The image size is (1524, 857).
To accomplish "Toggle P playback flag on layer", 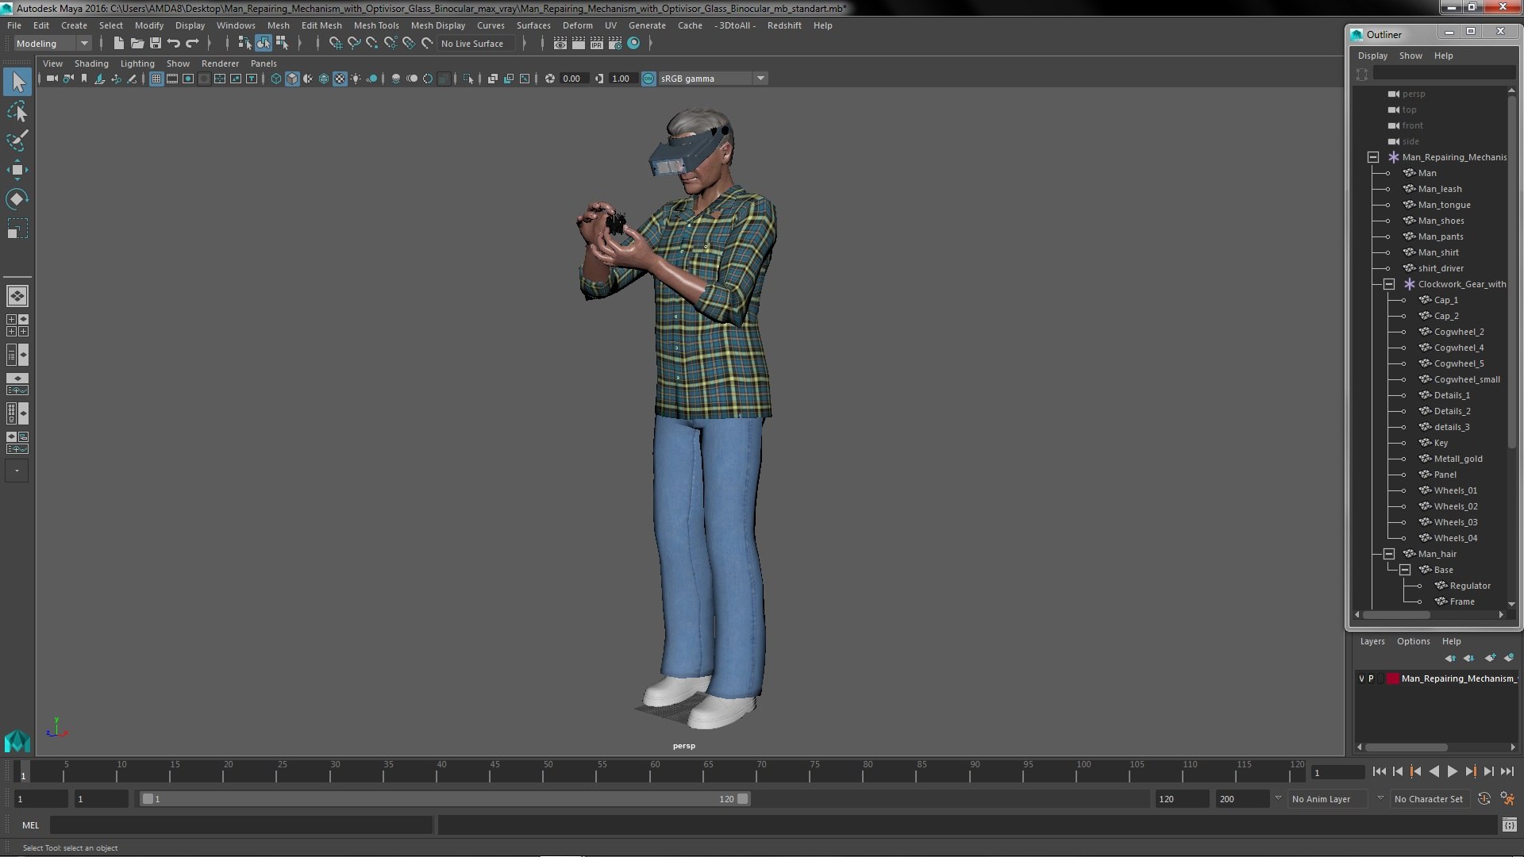I will point(1371,678).
